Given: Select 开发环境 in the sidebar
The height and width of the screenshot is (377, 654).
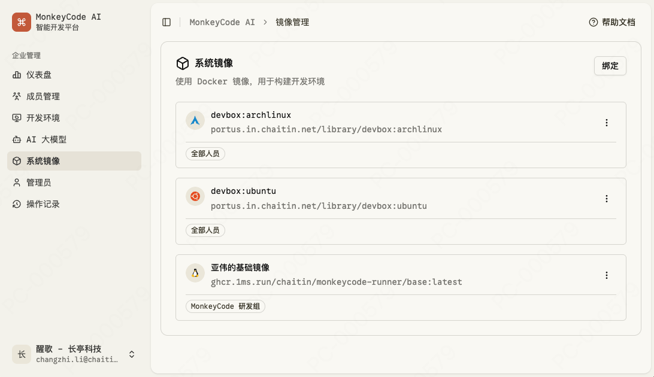Looking at the screenshot, I should pyautogui.click(x=43, y=118).
